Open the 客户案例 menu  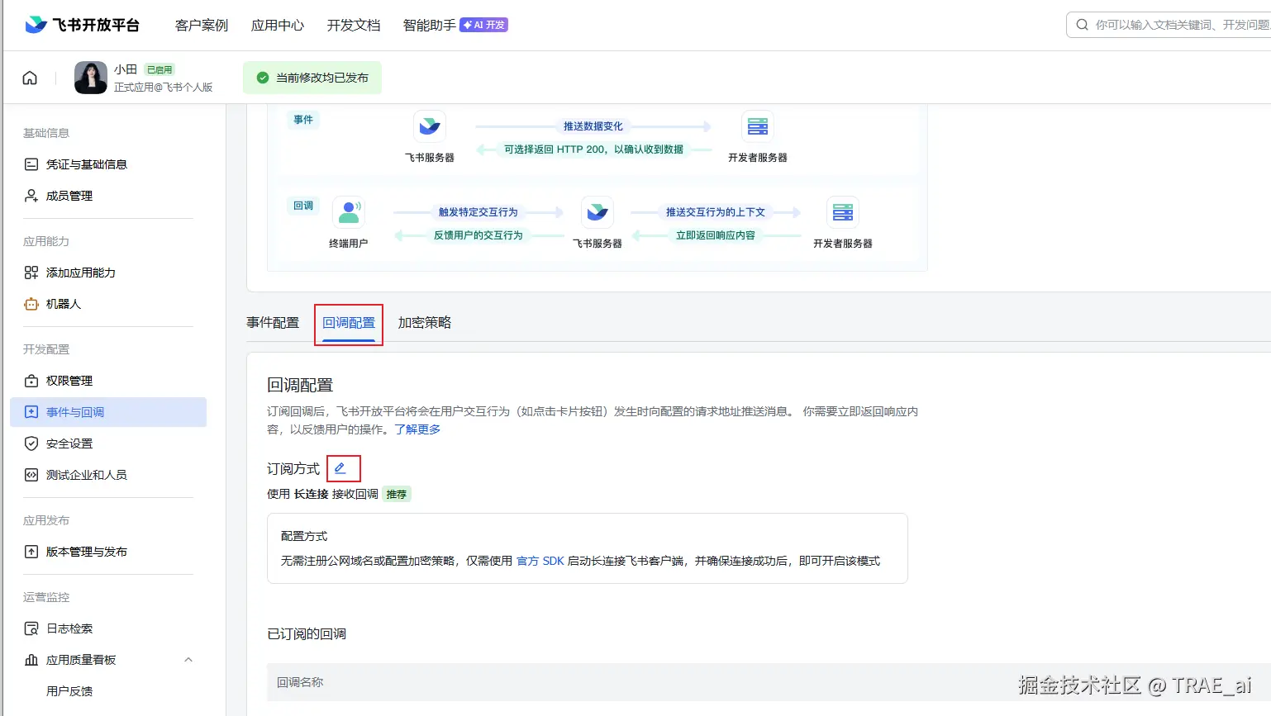click(202, 26)
